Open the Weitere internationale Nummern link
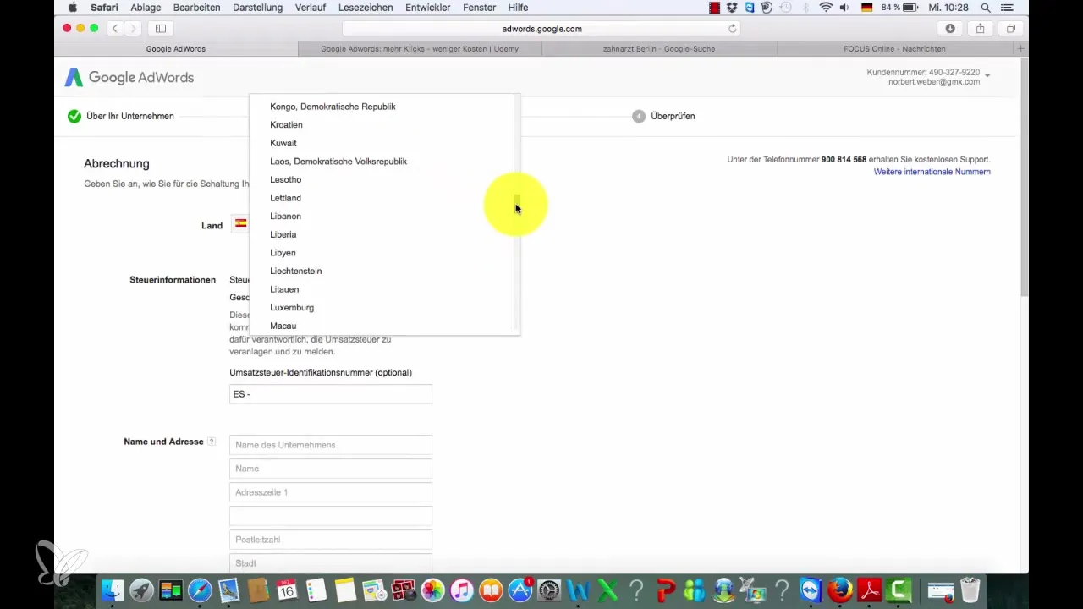Image resolution: width=1083 pixels, height=609 pixels. tap(932, 172)
